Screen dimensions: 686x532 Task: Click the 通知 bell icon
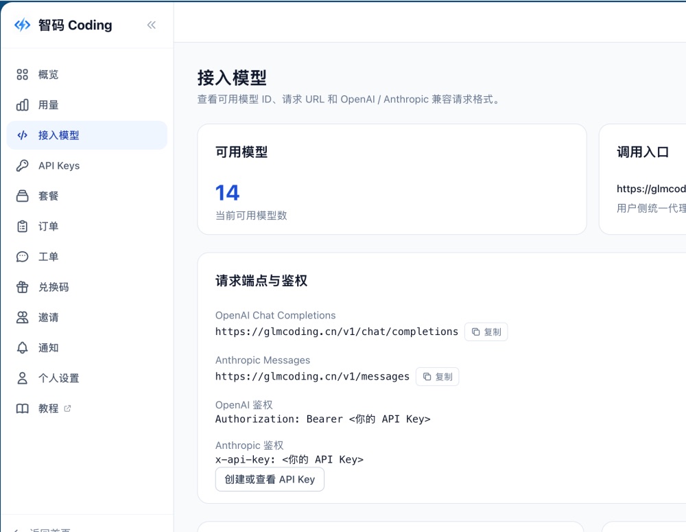pyautogui.click(x=23, y=347)
